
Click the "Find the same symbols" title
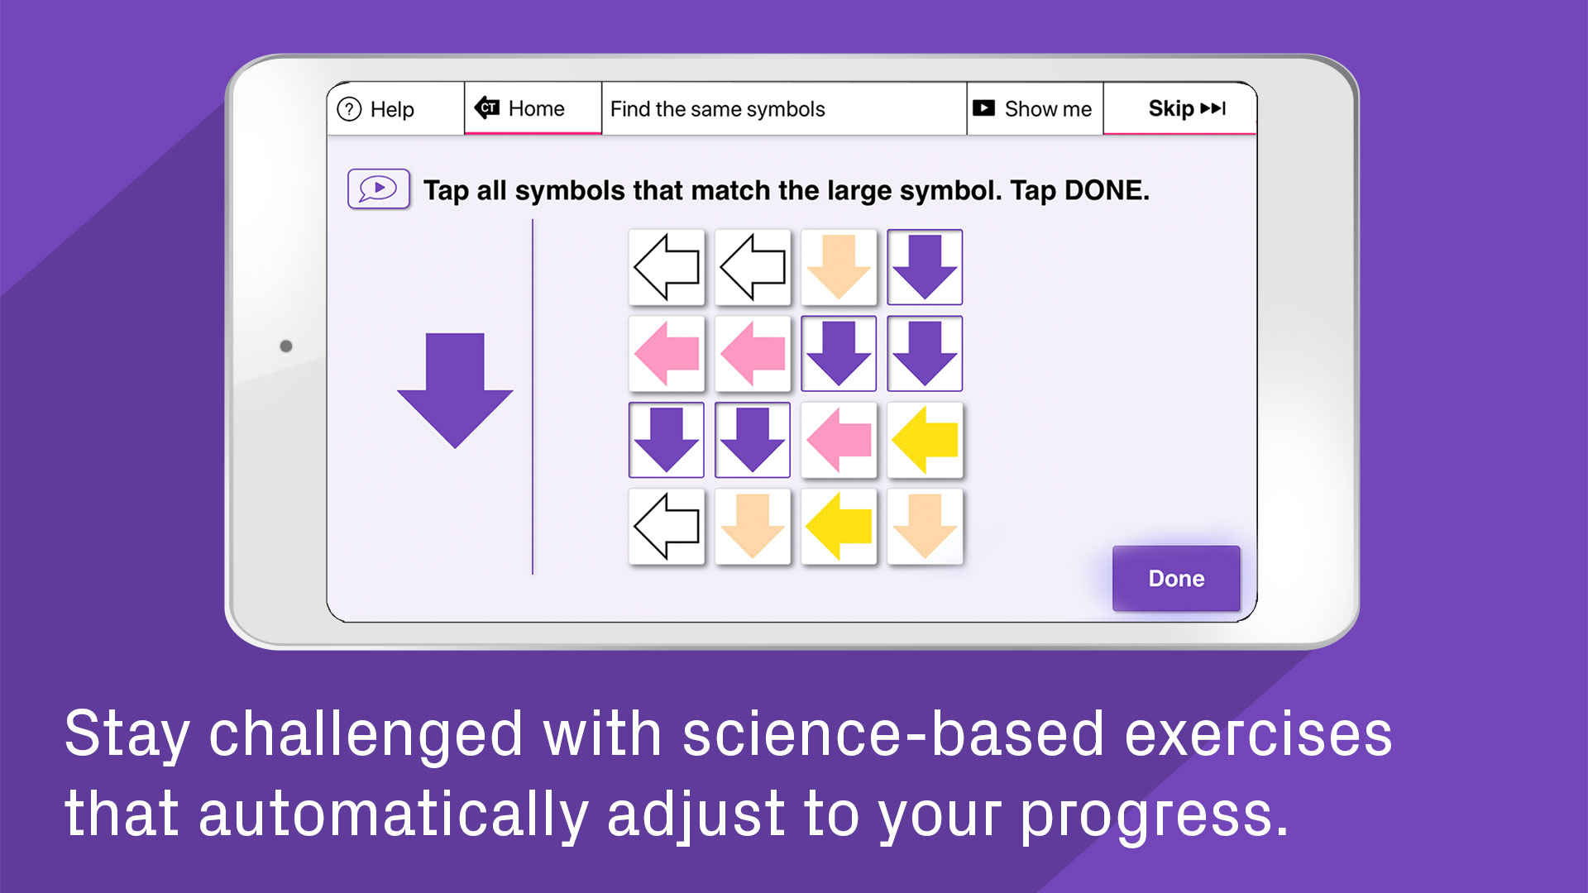tap(717, 109)
